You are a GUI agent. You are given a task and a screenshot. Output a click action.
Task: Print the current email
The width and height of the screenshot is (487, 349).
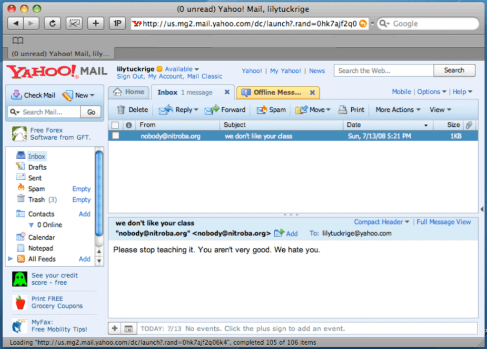pos(351,110)
